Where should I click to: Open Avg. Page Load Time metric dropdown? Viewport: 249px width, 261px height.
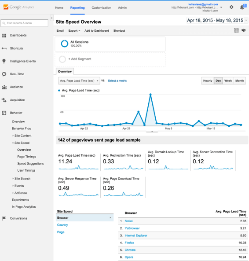[x=79, y=81]
